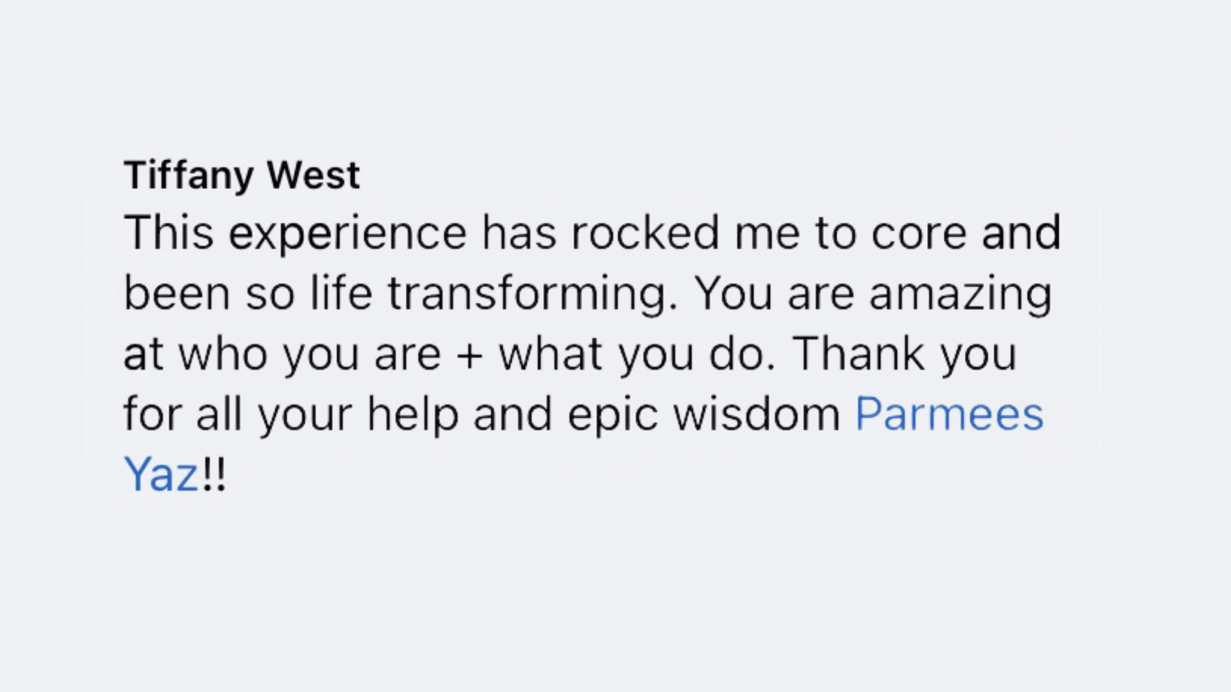
Task: Click the double exclamation marks after Yaz
Action: pyautogui.click(x=214, y=475)
